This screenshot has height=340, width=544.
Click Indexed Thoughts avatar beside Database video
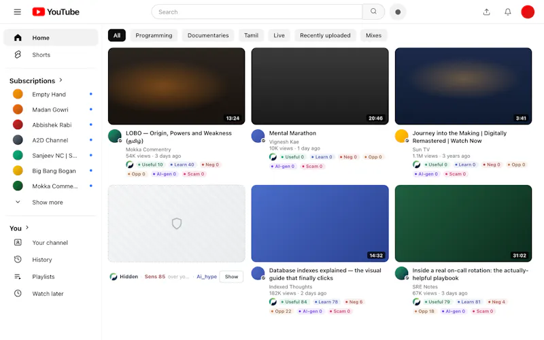tap(258, 273)
